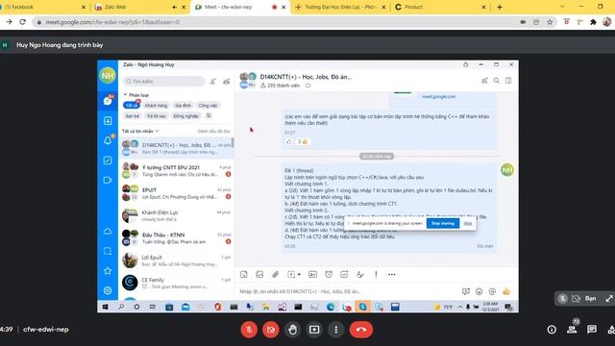615x346 pixels.
Task: Bookmark this page with the star icon
Action: (x=550, y=22)
